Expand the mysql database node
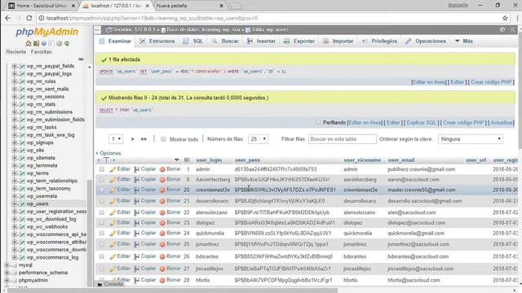This screenshot has height=293, width=522. coord(7,265)
